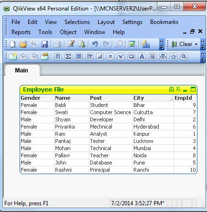Click the Open file folder icon
The width and height of the screenshot is (207, 212).
tap(23, 44)
